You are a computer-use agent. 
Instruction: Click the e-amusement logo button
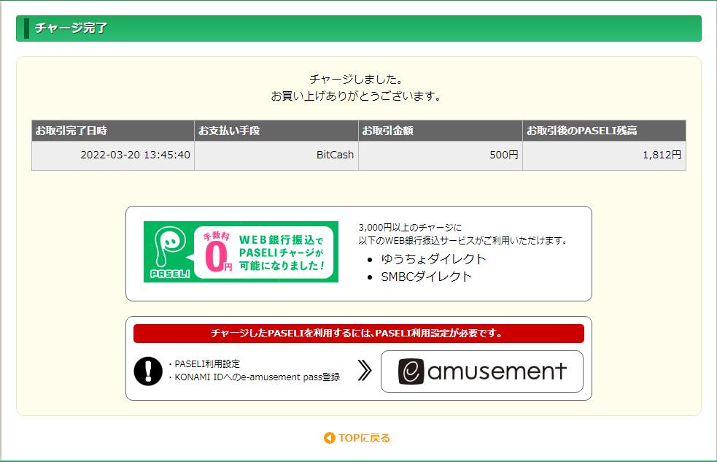tap(481, 371)
